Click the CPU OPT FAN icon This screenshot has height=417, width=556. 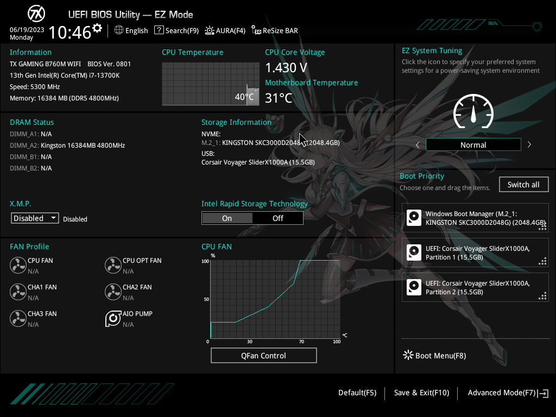(x=113, y=265)
